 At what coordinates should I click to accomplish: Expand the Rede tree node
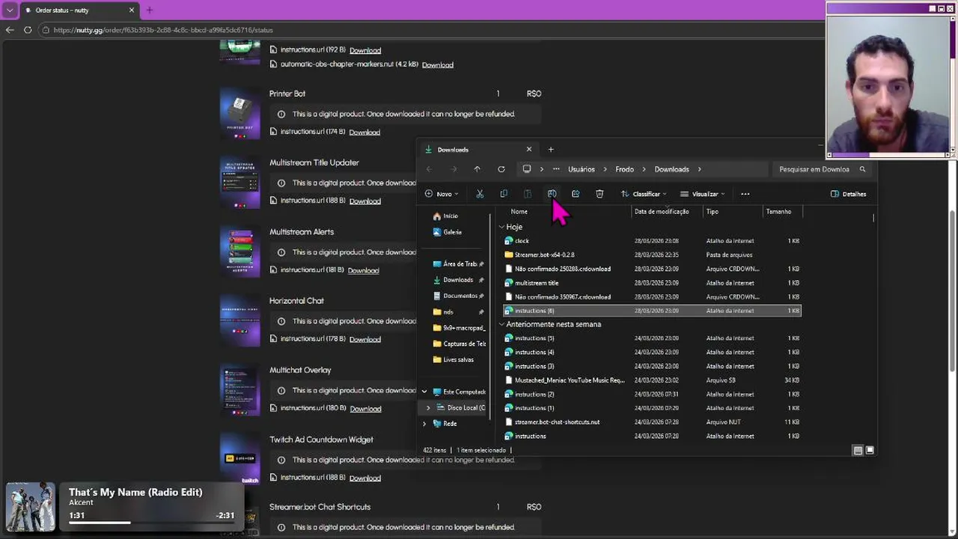[424, 424]
